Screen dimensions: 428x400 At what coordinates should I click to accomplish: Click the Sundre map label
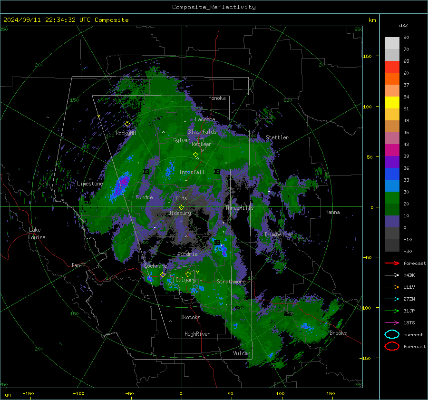click(x=144, y=197)
